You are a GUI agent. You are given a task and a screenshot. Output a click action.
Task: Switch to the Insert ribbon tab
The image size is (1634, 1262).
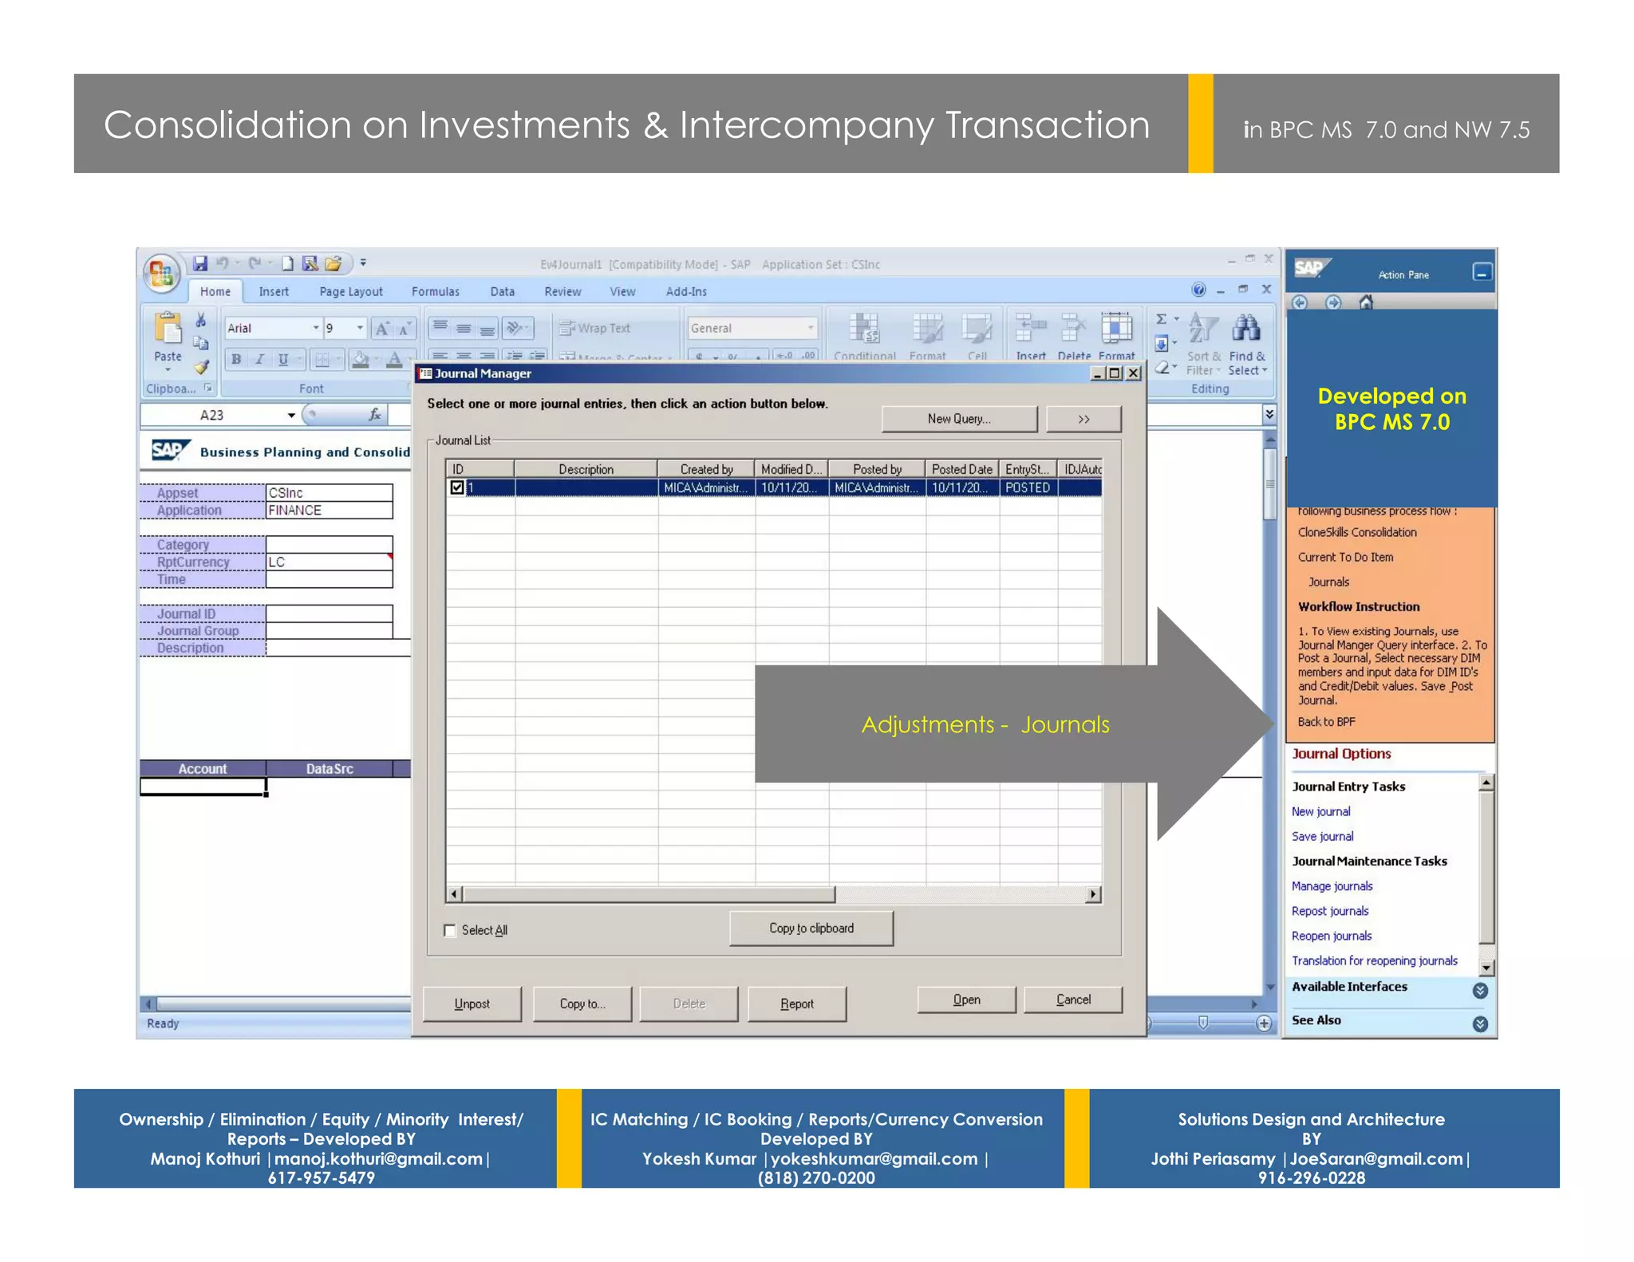point(274,291)
